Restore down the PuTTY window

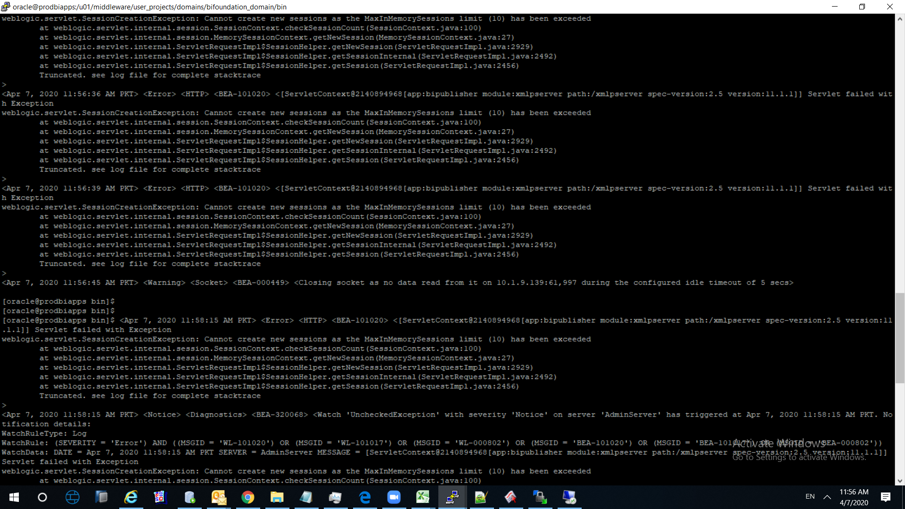(862, 7)
